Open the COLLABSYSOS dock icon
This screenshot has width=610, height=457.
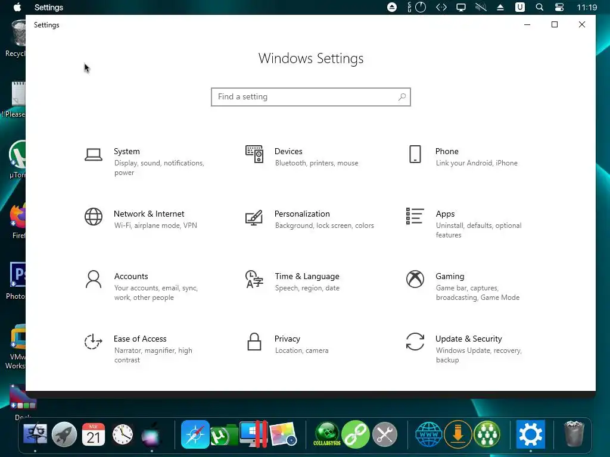click(327, 434)
